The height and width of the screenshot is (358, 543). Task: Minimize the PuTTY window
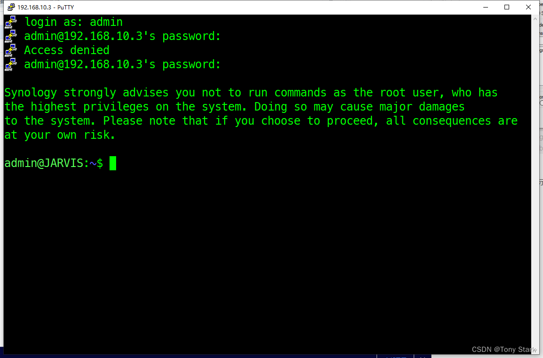[486, 7]
